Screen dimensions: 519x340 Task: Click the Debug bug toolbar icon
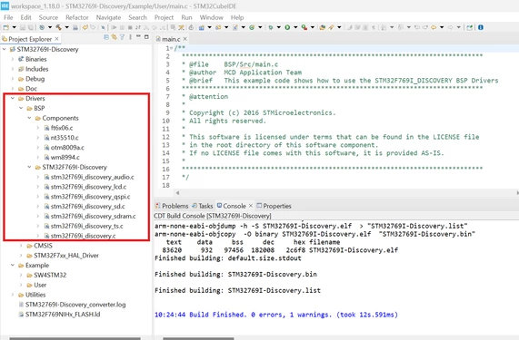click(271, 27)
